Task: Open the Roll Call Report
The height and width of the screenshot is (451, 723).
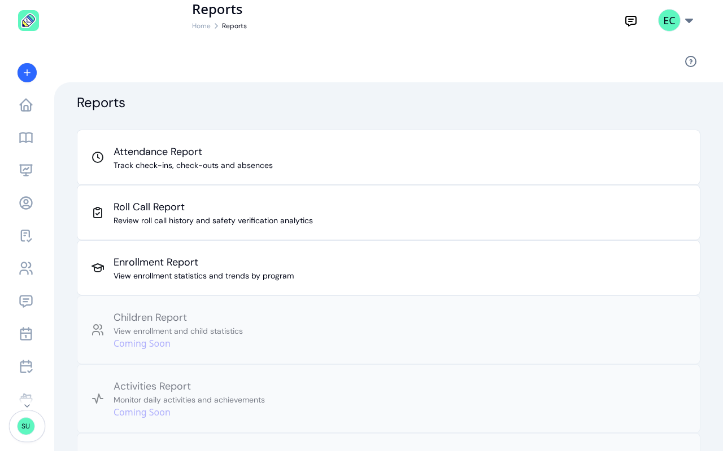Action: tap(389, 213)
